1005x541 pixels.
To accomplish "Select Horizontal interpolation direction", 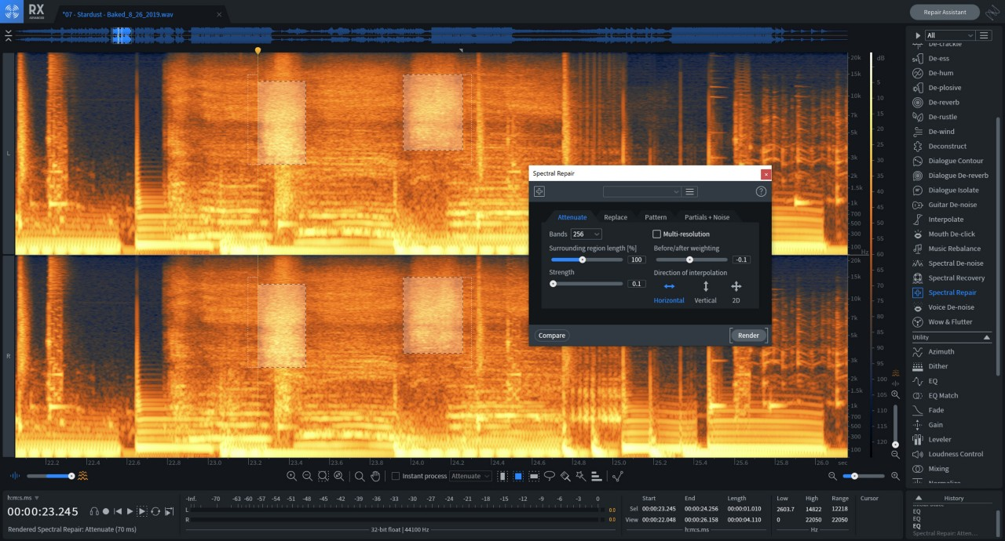I will 669,292.
